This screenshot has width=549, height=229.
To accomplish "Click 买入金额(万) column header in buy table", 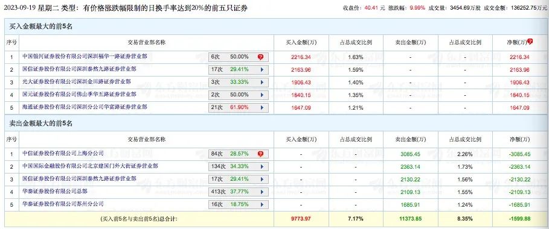I will (x=301, y=42).
